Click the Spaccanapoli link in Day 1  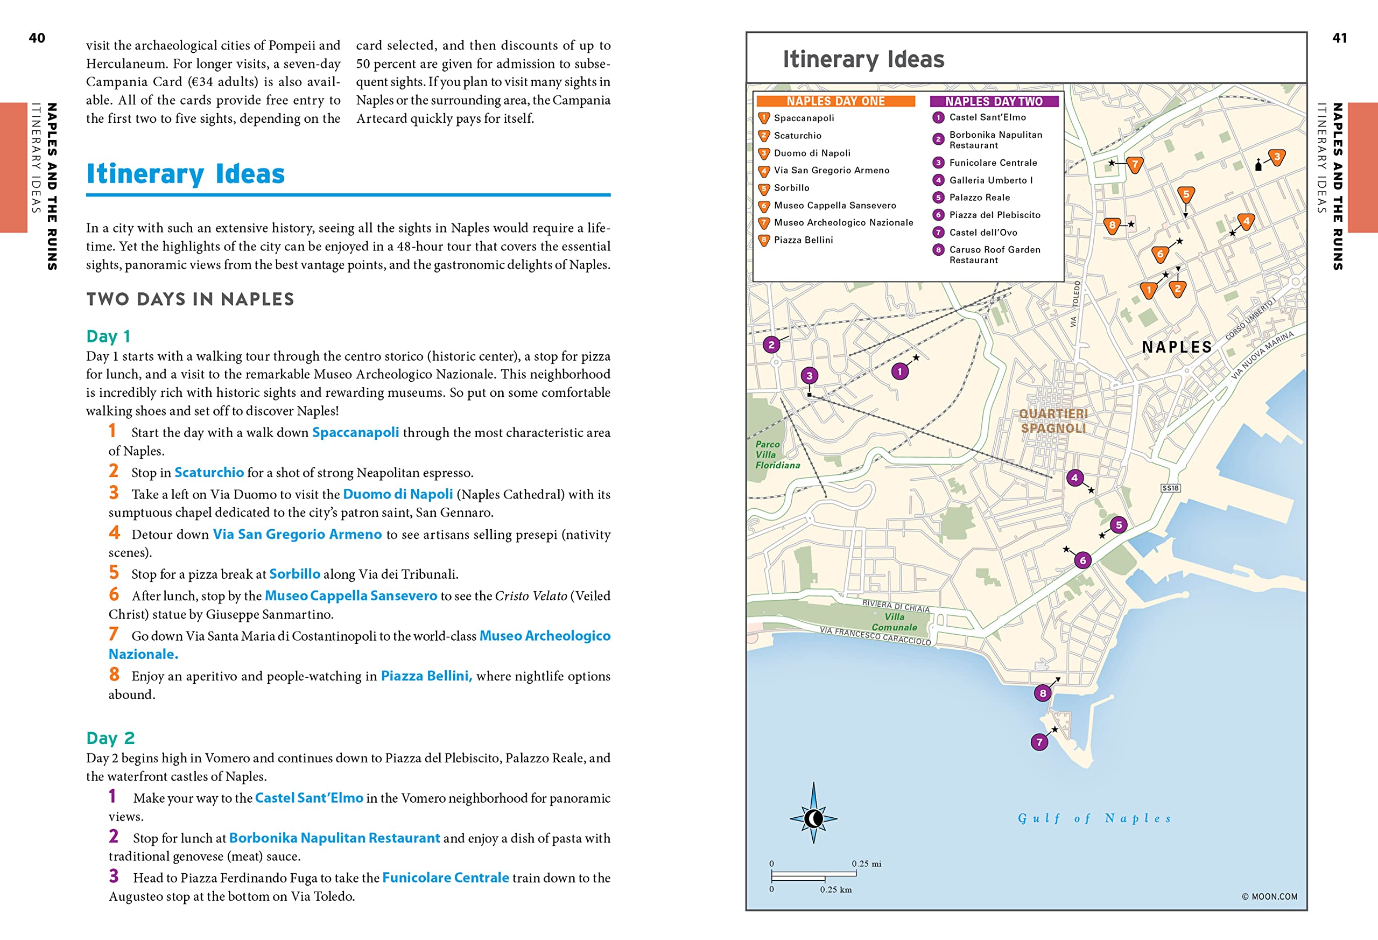tap(355, 432)
